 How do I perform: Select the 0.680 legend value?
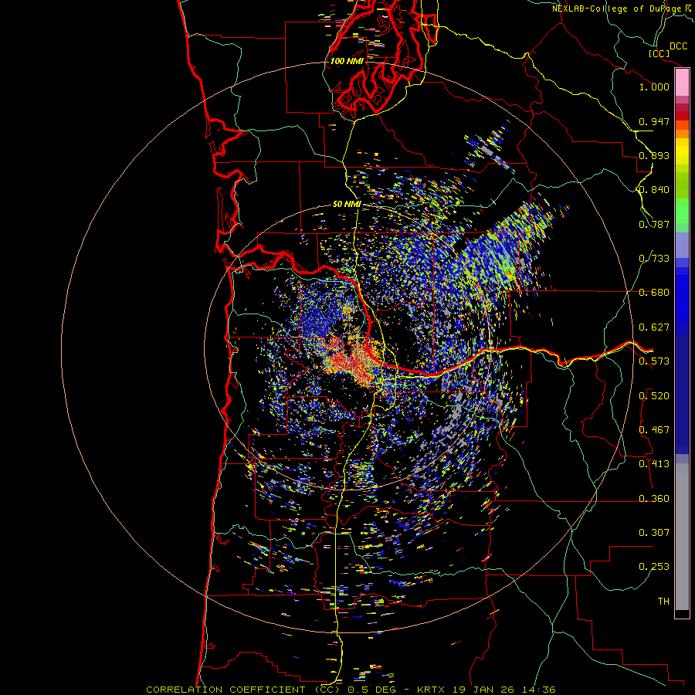coord(654,293)
